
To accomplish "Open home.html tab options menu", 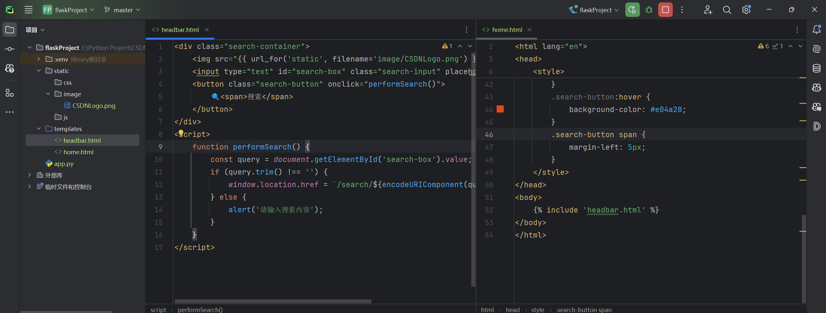I will 797,30.
